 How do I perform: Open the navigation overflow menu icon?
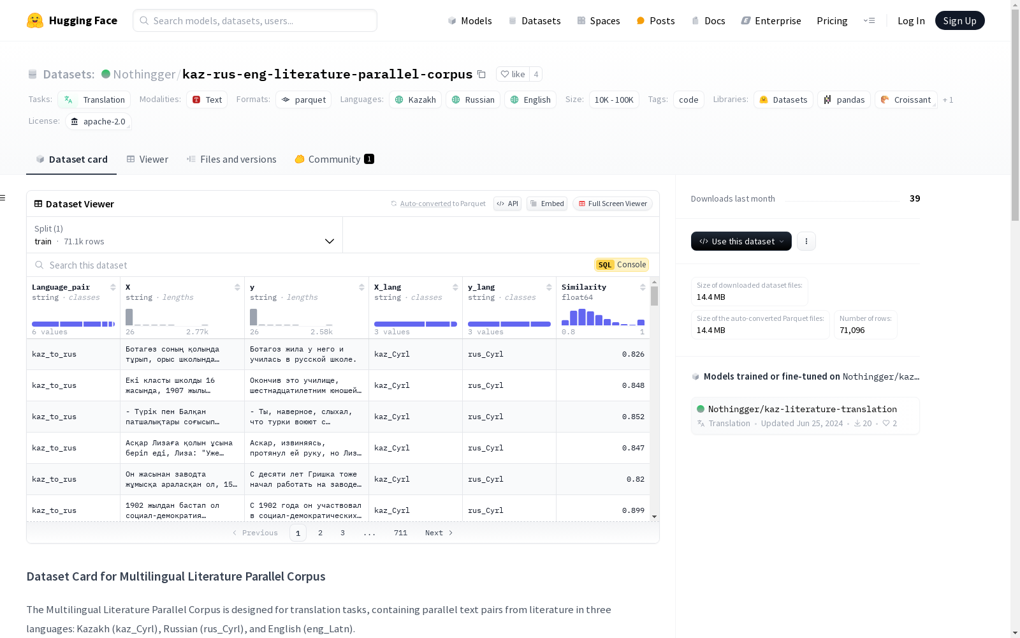(870, 20)
